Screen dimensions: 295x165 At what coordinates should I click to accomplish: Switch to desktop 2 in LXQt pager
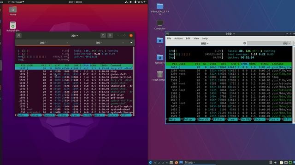point(159,163)
